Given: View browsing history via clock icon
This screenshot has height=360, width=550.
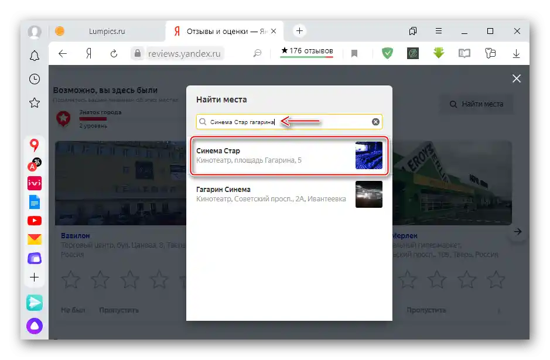Looking at the screenshot, I should coord(34,78).
